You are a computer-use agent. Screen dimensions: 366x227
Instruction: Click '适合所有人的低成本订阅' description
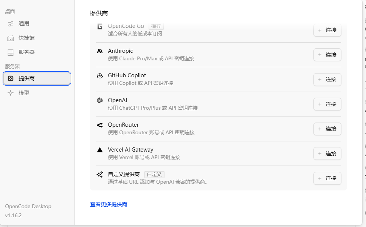pyautogui.click(x=135, y=34)
